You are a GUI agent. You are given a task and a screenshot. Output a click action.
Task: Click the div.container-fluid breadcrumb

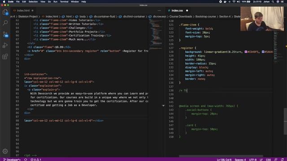tap(104, 17)
